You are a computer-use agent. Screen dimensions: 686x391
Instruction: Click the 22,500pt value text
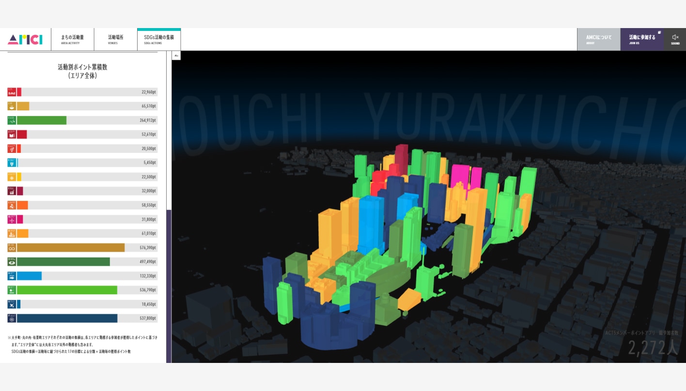(149, 177)
